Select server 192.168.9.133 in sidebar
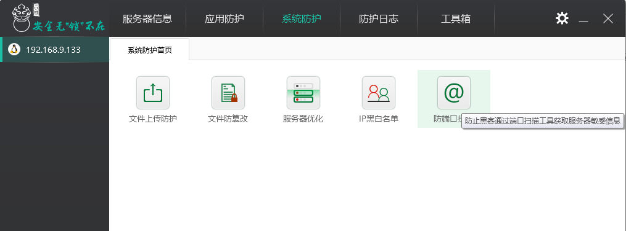Screen dimensions: 626x231 54,50
